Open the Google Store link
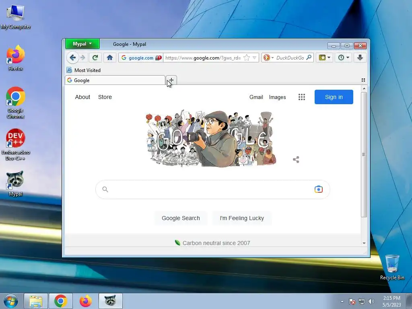The width and height of the screenshot is (412, 309). pyautogui.click(x=105, y=97)
